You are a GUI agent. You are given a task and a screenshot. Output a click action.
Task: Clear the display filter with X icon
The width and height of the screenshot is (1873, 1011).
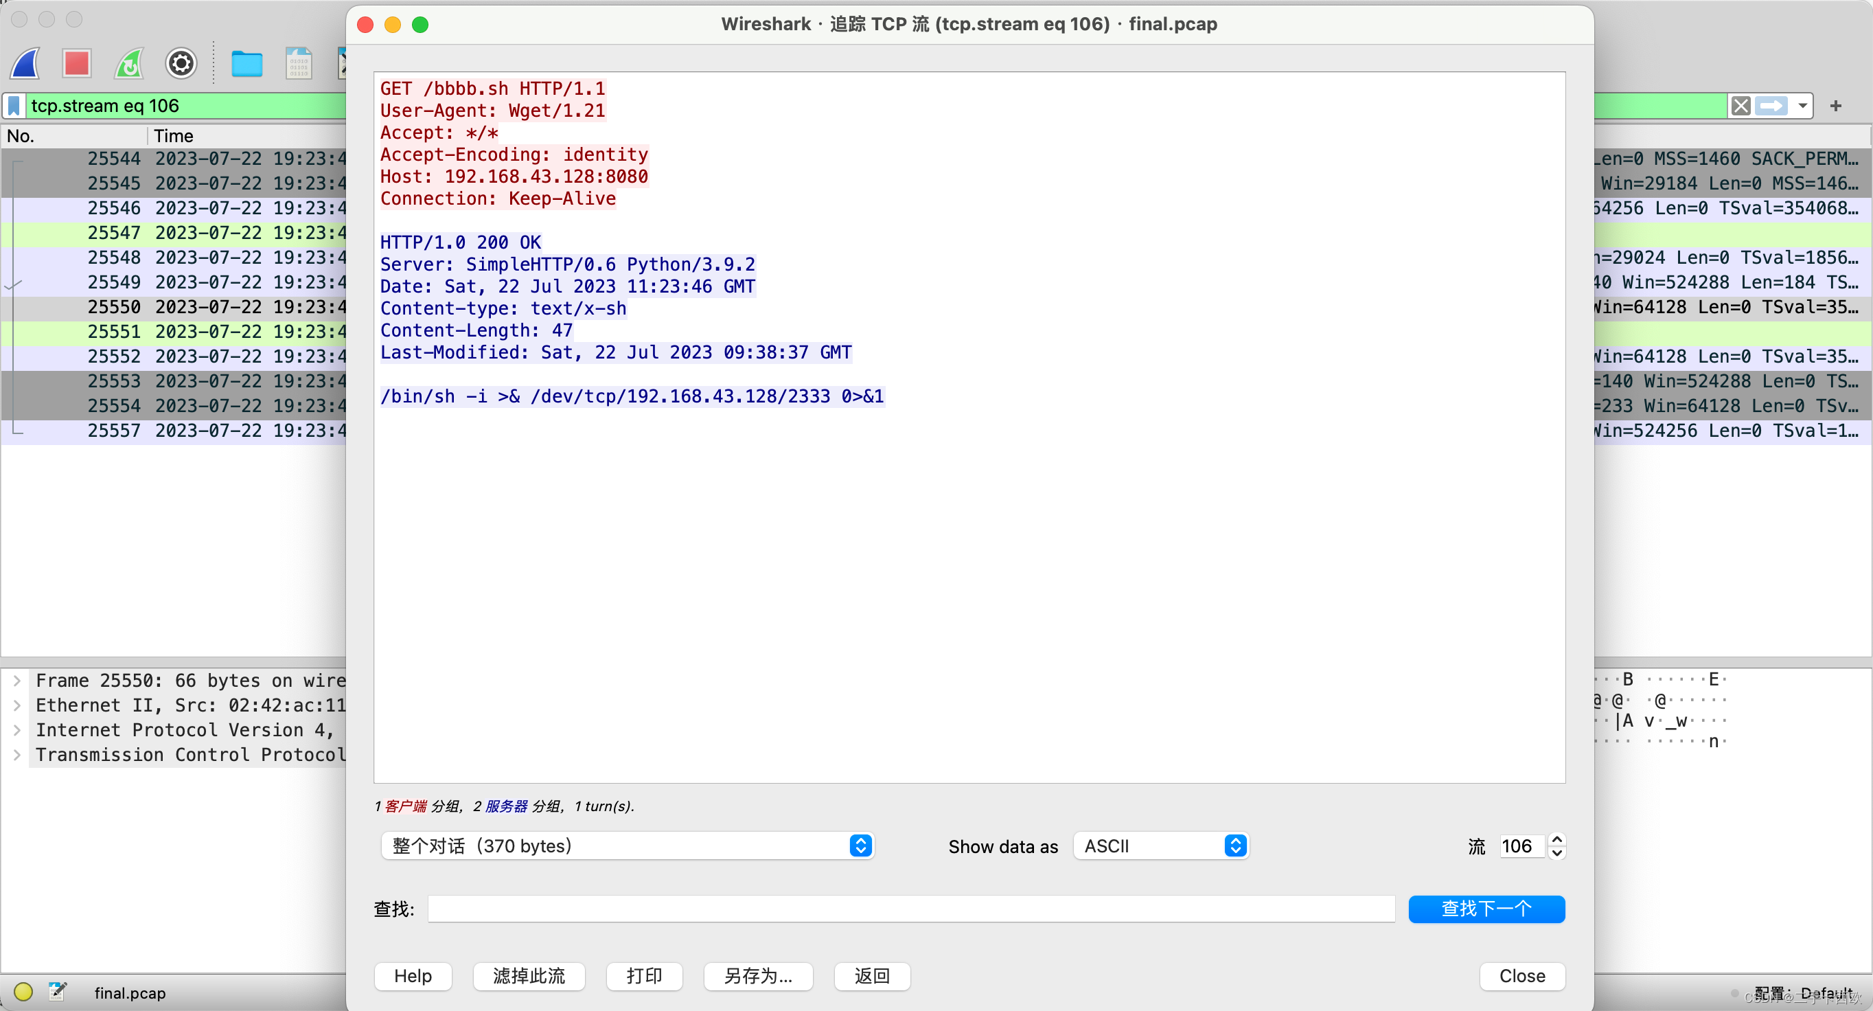click(1740, 106)
